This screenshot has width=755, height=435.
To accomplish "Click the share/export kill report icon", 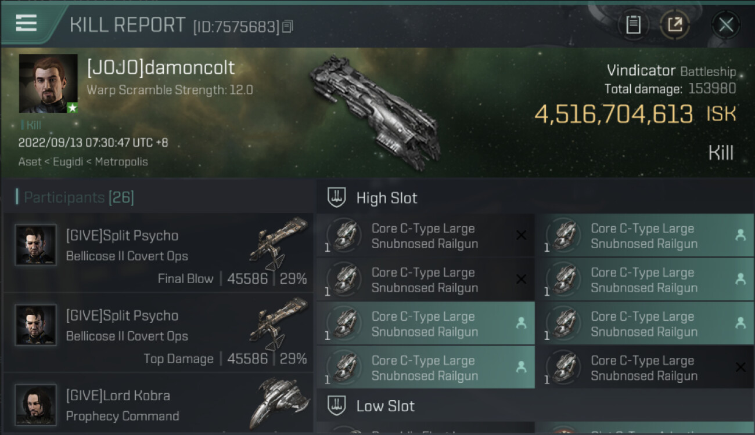I will pos(675,24).
